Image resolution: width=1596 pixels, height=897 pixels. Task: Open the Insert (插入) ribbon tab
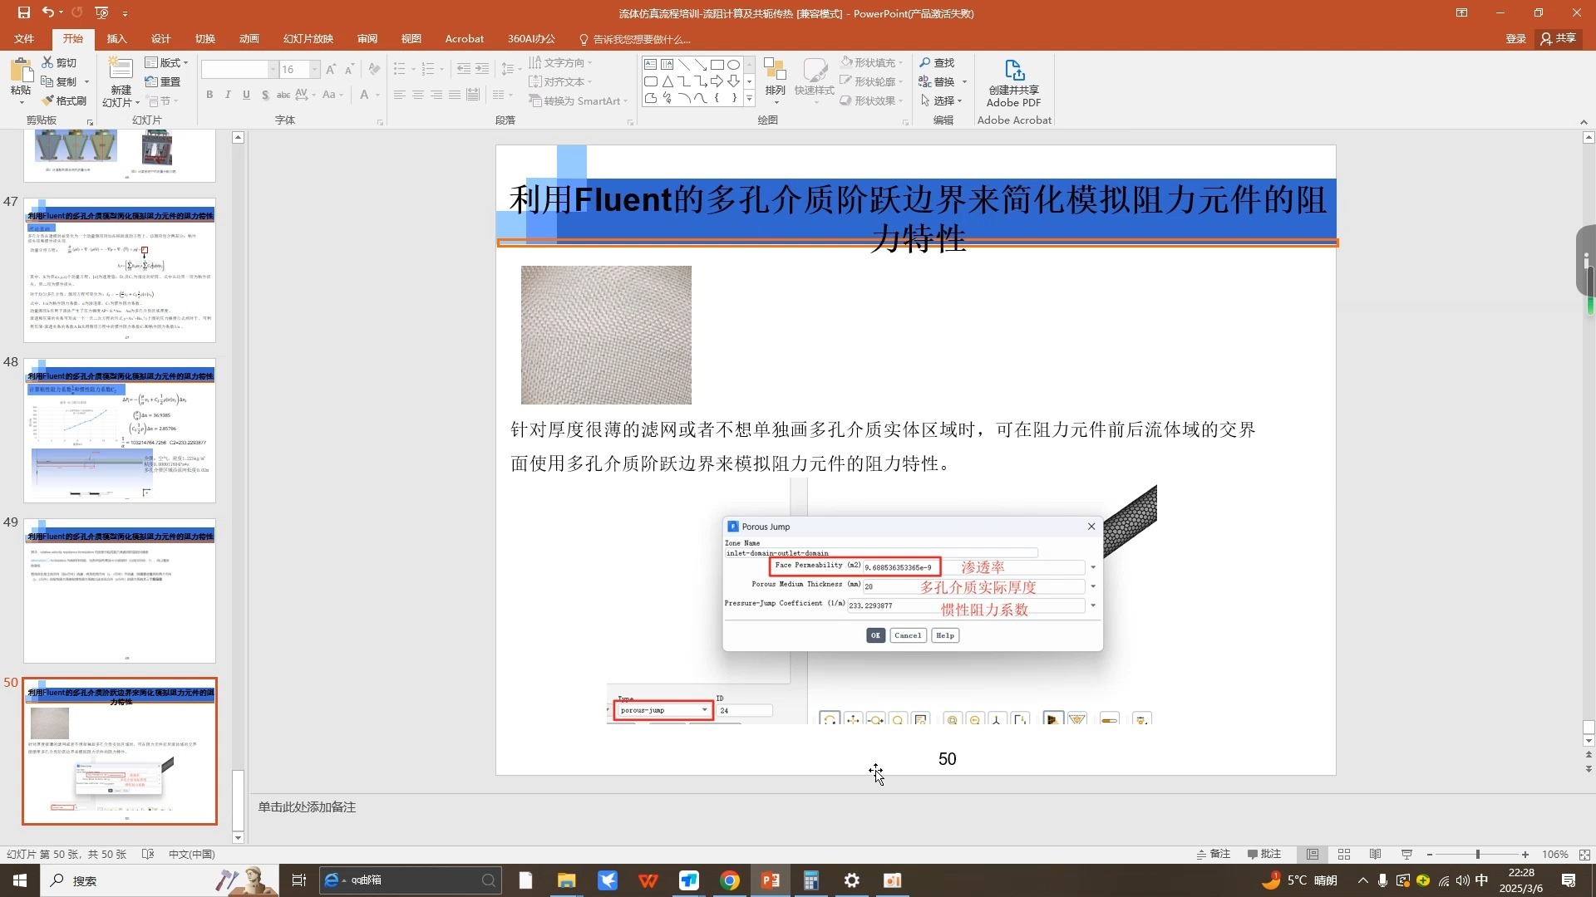tap(116, 38)
